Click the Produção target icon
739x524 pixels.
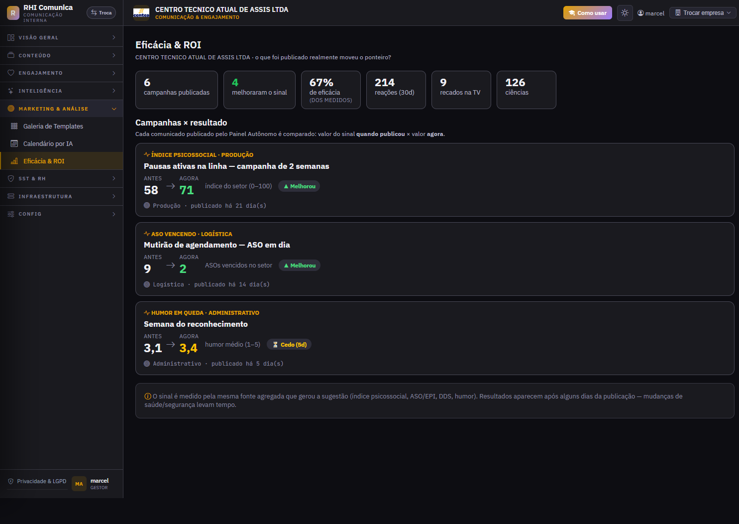(147, 205)
